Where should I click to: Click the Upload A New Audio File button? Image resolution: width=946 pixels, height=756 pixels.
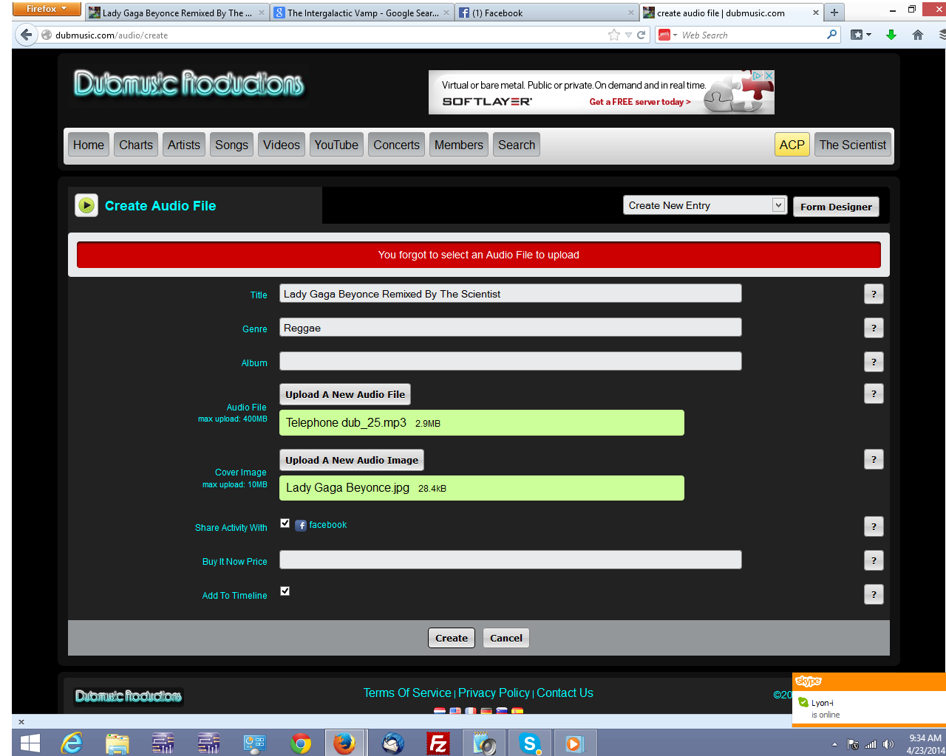coord(345,394)
